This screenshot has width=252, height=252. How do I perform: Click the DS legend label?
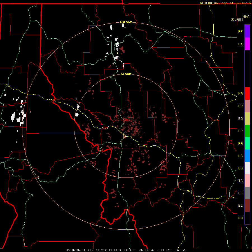tap(240, 168)
